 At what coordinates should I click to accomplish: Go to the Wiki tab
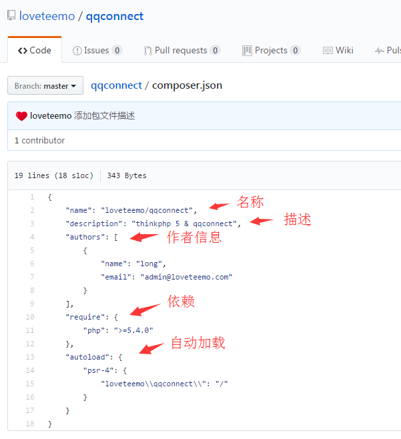[344, 51]
